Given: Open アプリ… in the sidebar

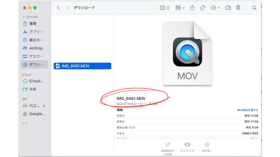Looking at the screenshot, I should coord(34,32).
